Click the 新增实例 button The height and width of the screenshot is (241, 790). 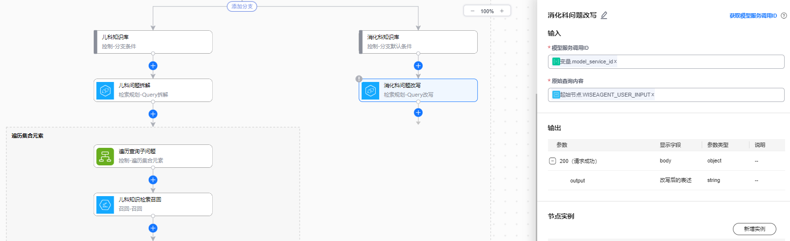754,229
